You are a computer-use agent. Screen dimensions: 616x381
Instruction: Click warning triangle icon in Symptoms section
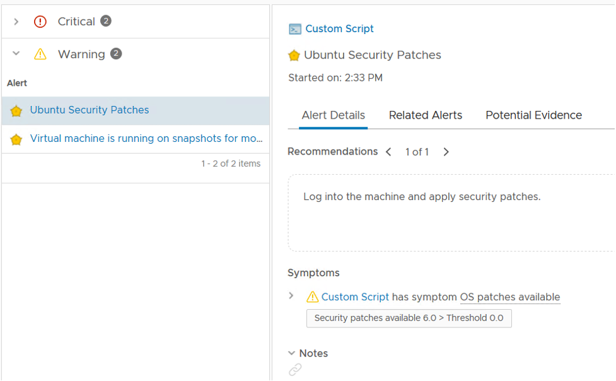[x=312, y=297]
